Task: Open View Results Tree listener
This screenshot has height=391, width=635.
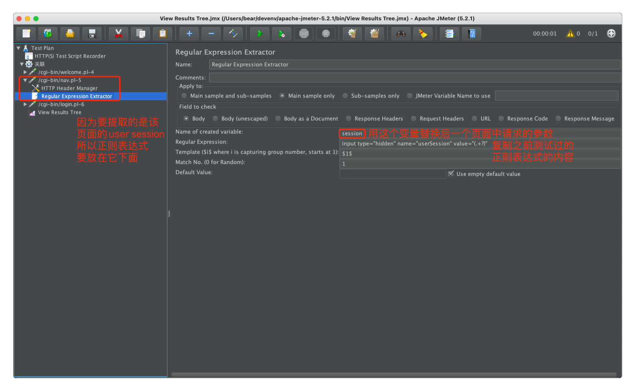Action: [x=60, y=112]
